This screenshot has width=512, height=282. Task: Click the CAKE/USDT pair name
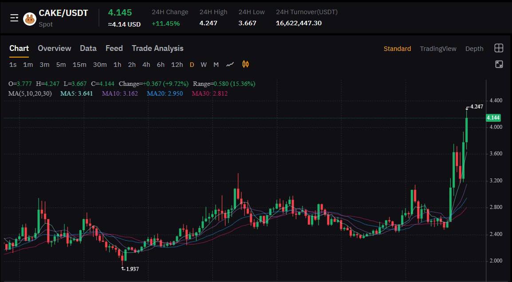(x=63, y=13)
